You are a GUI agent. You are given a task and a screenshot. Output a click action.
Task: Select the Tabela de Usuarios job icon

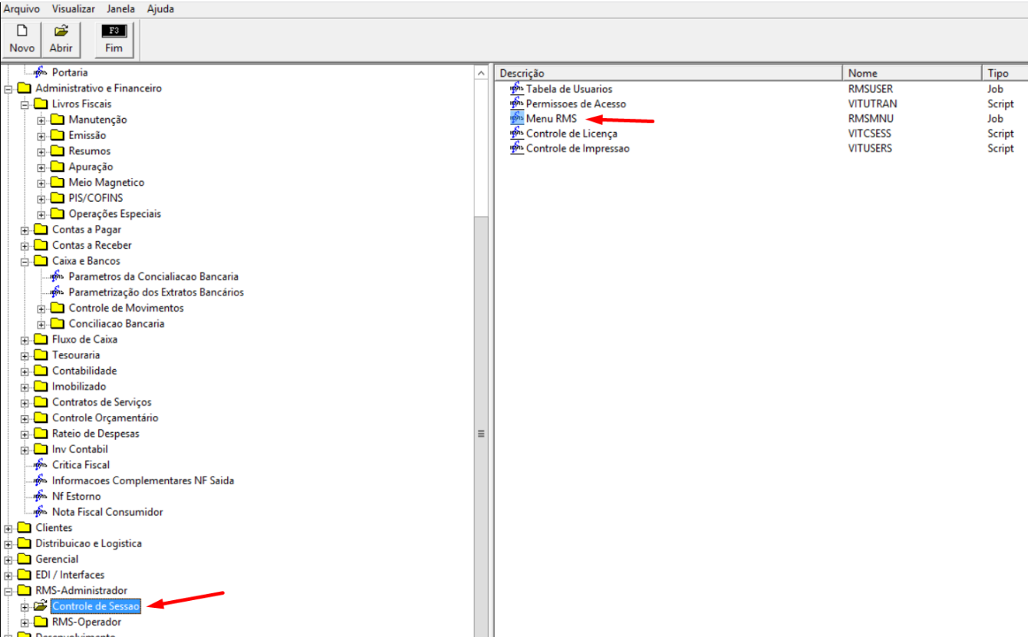(517, 88)
